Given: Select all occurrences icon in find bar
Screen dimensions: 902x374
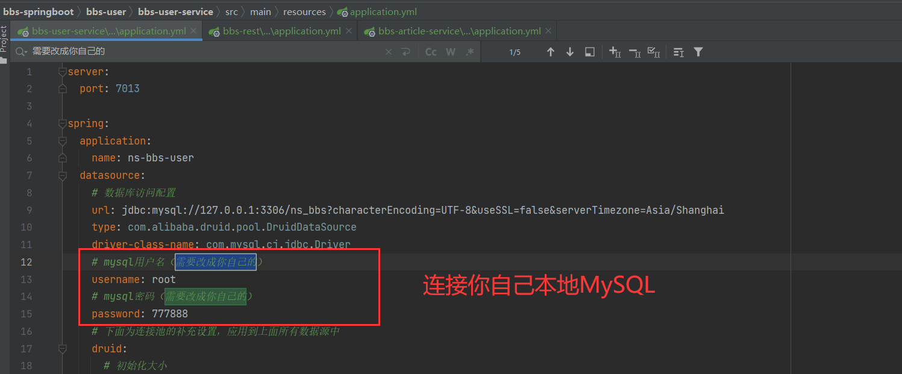Looking at the screenshot, I should (x=654, y=52).
